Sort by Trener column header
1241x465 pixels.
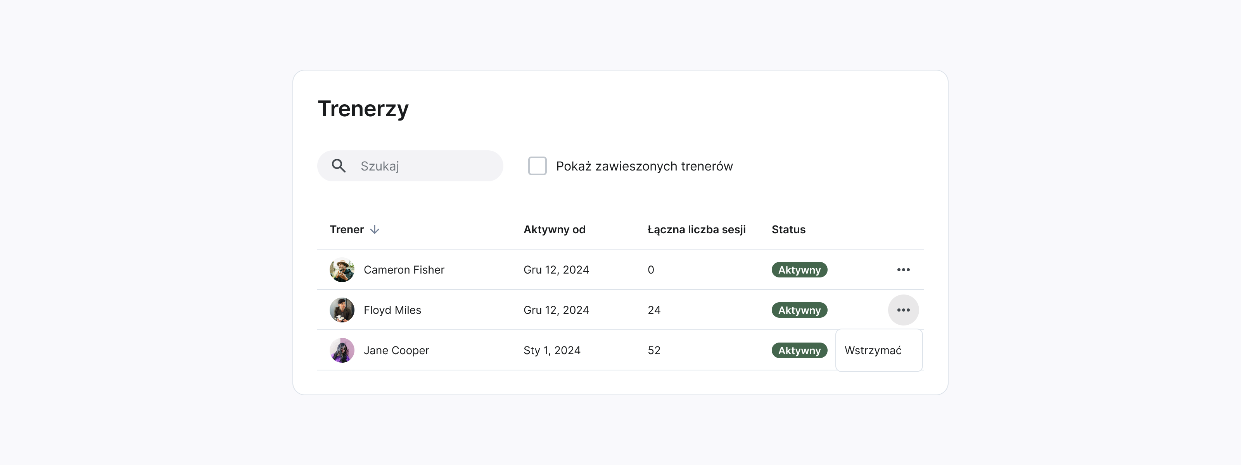pos(346,230)
